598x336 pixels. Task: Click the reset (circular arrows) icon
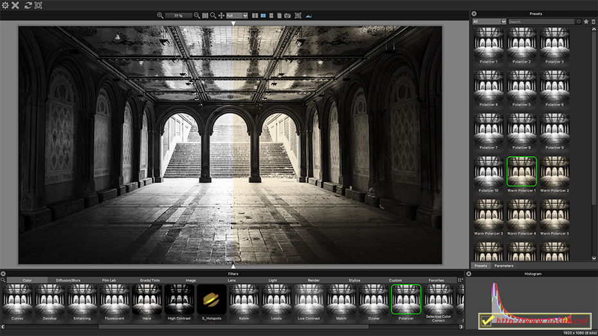point(28,5)
